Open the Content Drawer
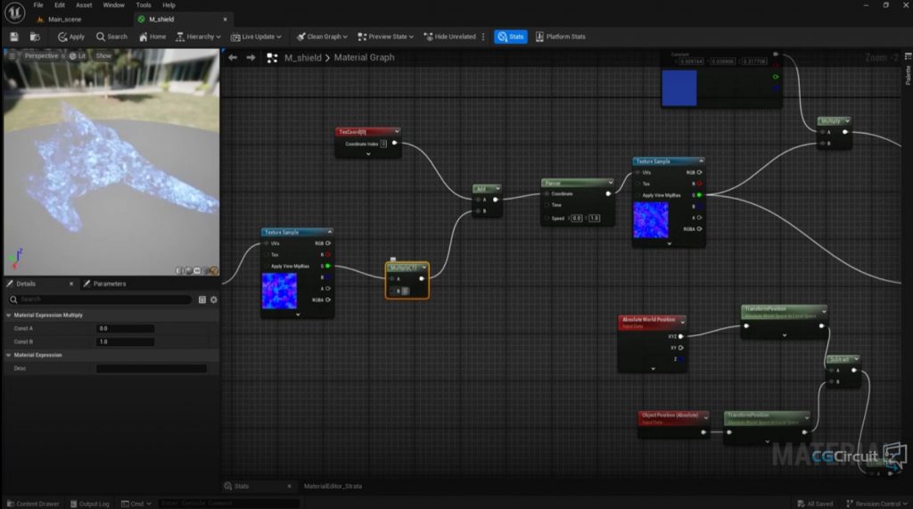 point(33,504)
